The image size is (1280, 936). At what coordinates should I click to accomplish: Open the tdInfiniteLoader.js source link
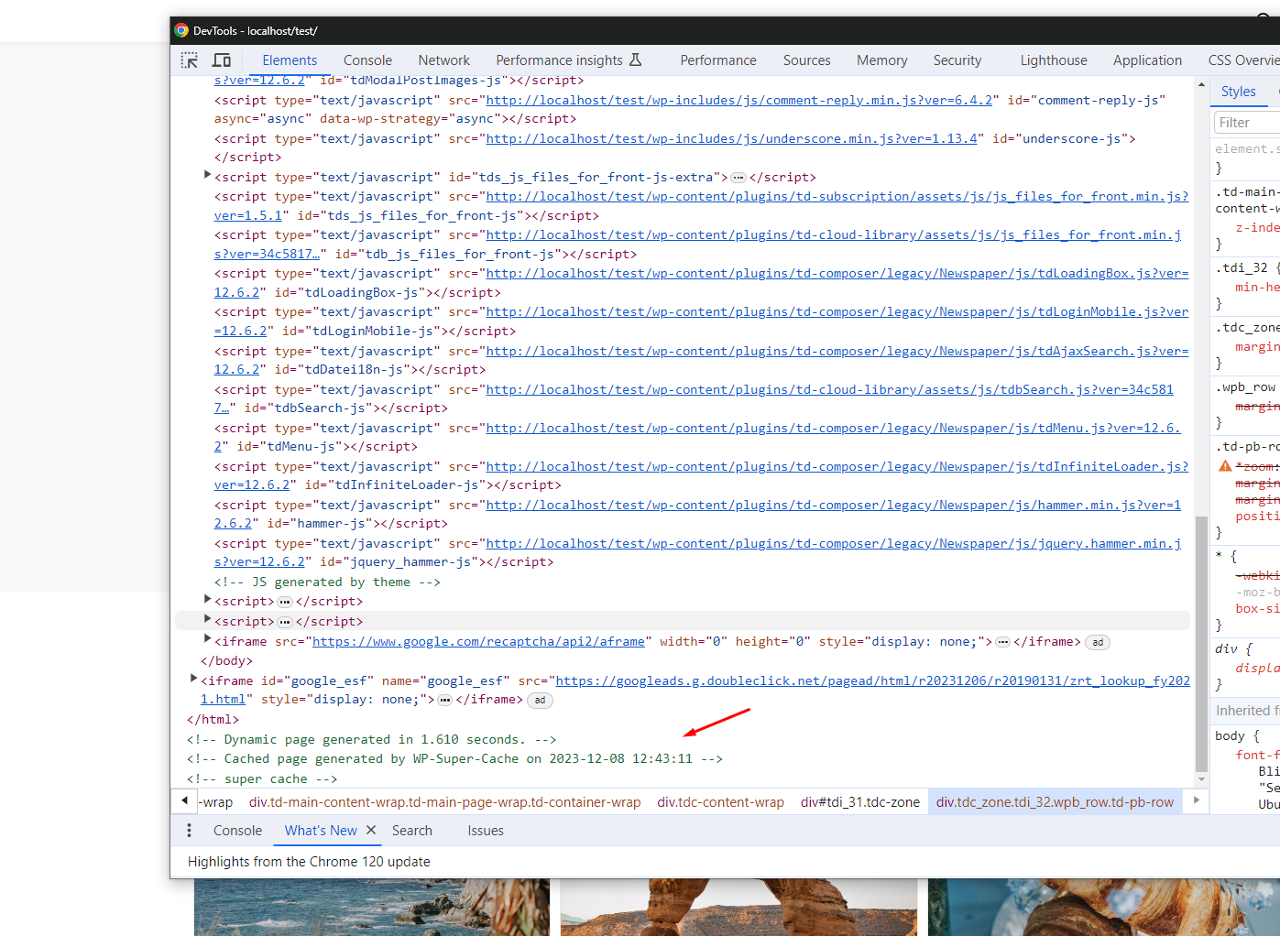click(x=701, y=475)
